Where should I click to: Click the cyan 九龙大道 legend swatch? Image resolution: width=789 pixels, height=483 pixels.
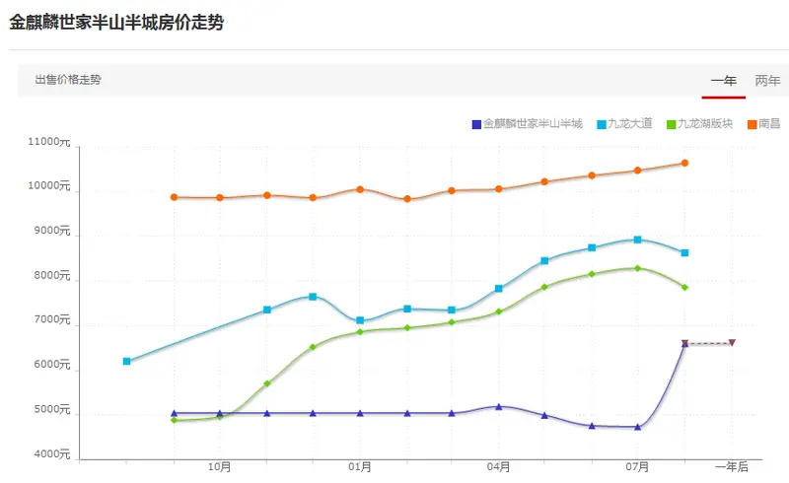tap(602, 124)
